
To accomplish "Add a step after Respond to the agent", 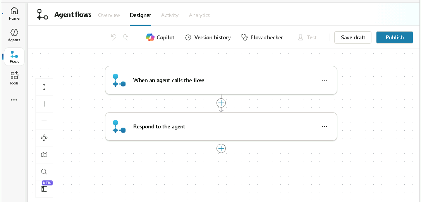I will click(221, 148).
